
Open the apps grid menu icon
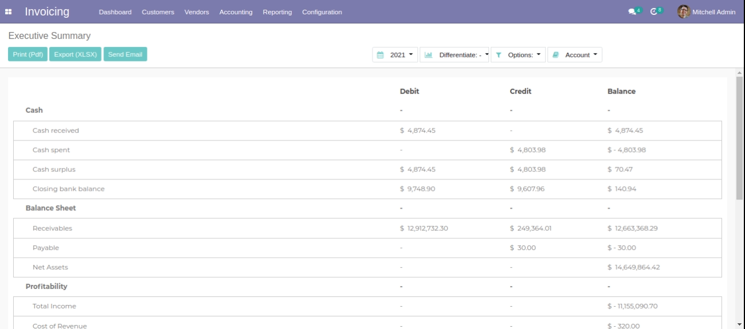pos(9,12)
